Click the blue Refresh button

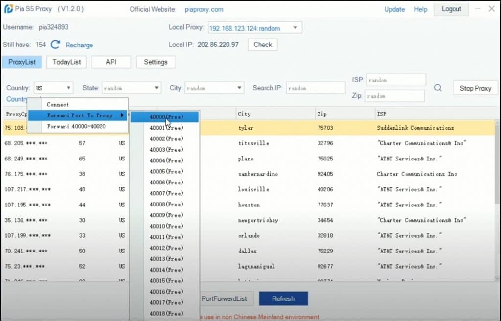coord(283,298)
